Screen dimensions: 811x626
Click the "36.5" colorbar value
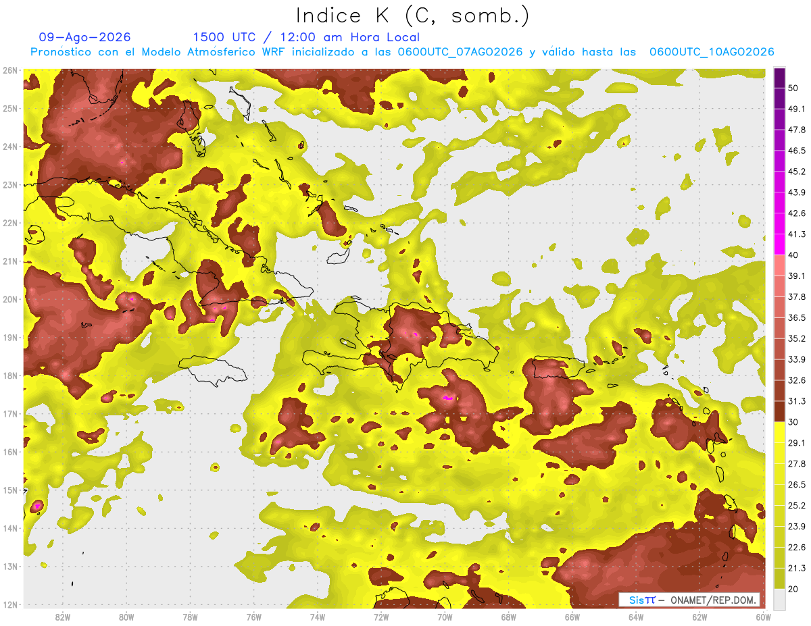pyautogui.click(x=796, y=317)
